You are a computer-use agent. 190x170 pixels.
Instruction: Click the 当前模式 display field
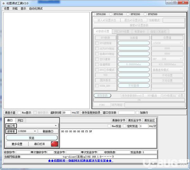click(174, 20)
